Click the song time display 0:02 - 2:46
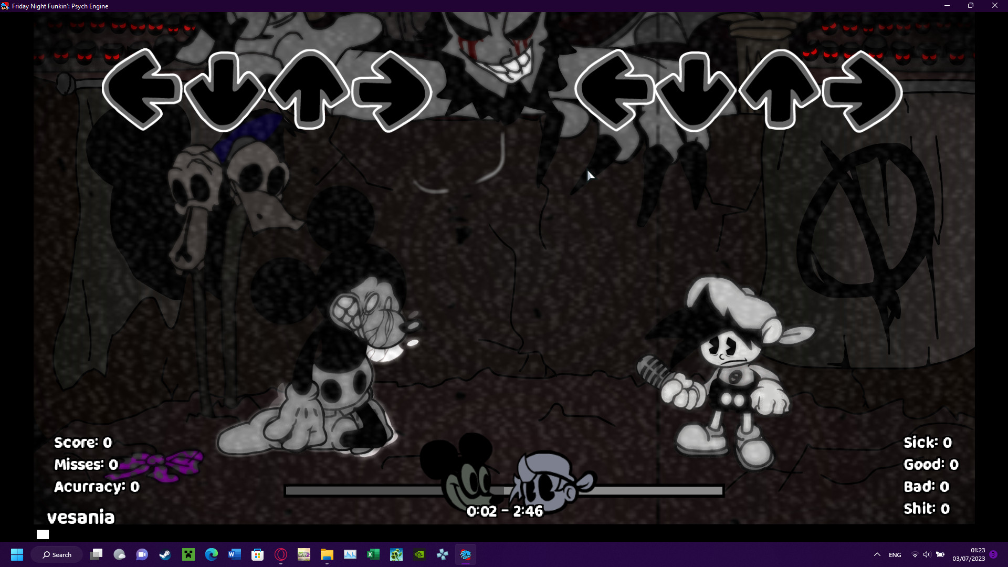The width and height of the screenshot is (1008, 567). (x=505, y=511)
